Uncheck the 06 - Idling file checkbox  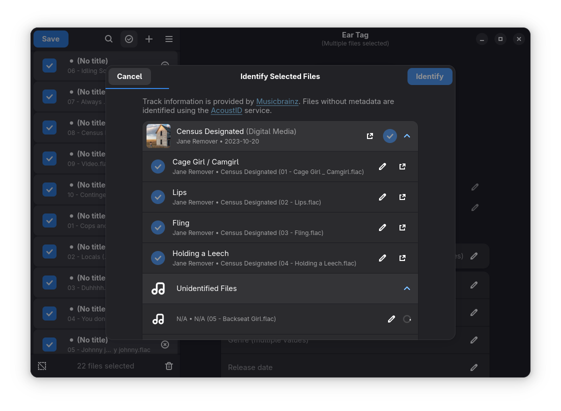pyautogui.click(x=49, y=65)
